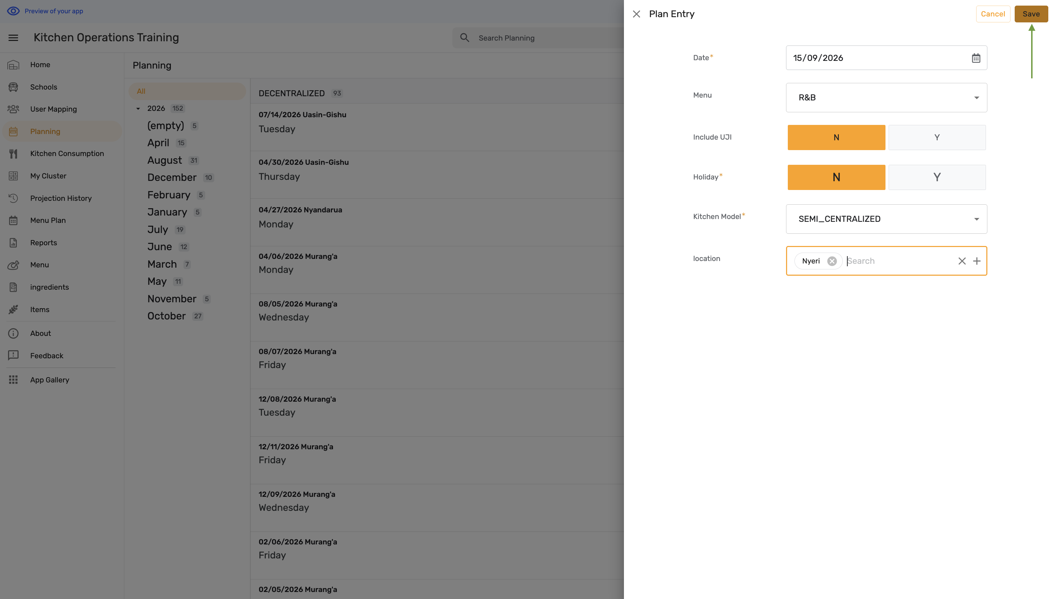Open the calendar date picker icon

click(976, 58)
